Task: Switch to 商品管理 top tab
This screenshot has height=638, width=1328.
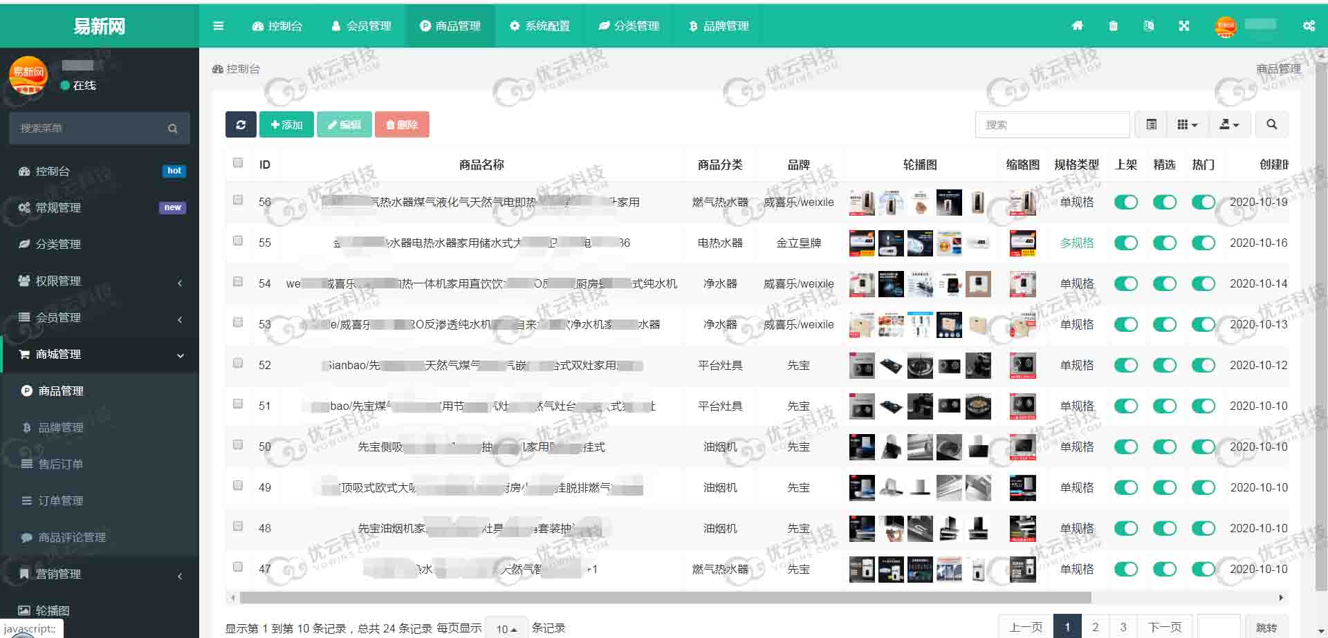Action: (450, 26)
